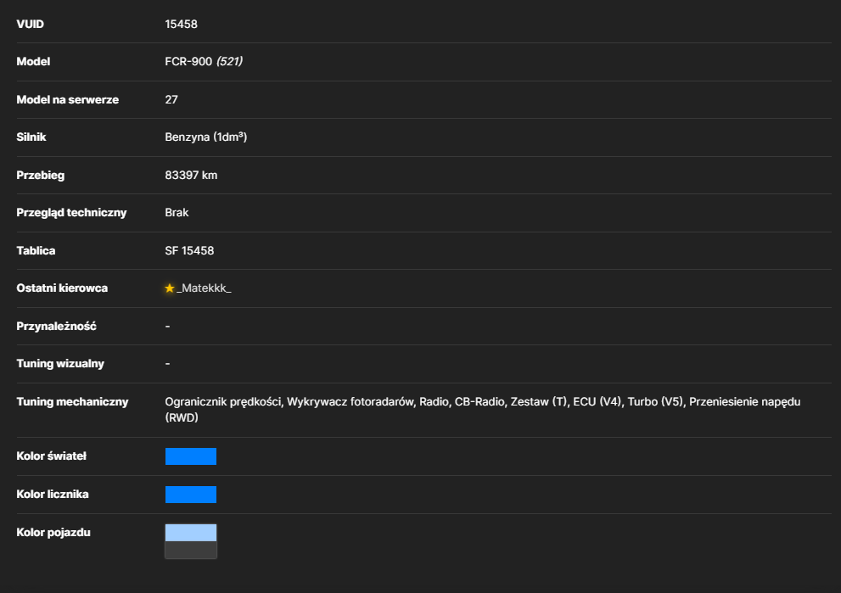Click the license plate SF 15458
This screenshot has height=593, width=841.
point(189,251)
